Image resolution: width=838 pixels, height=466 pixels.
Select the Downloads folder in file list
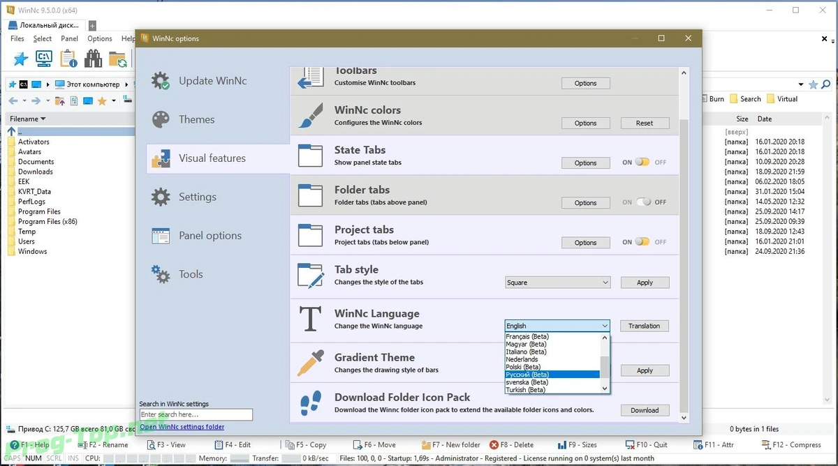click(x=36, y=172)
